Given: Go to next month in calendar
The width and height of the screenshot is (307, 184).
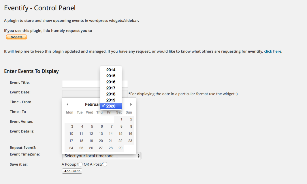Looking at the screenshot, I should (x=131, y=104).
